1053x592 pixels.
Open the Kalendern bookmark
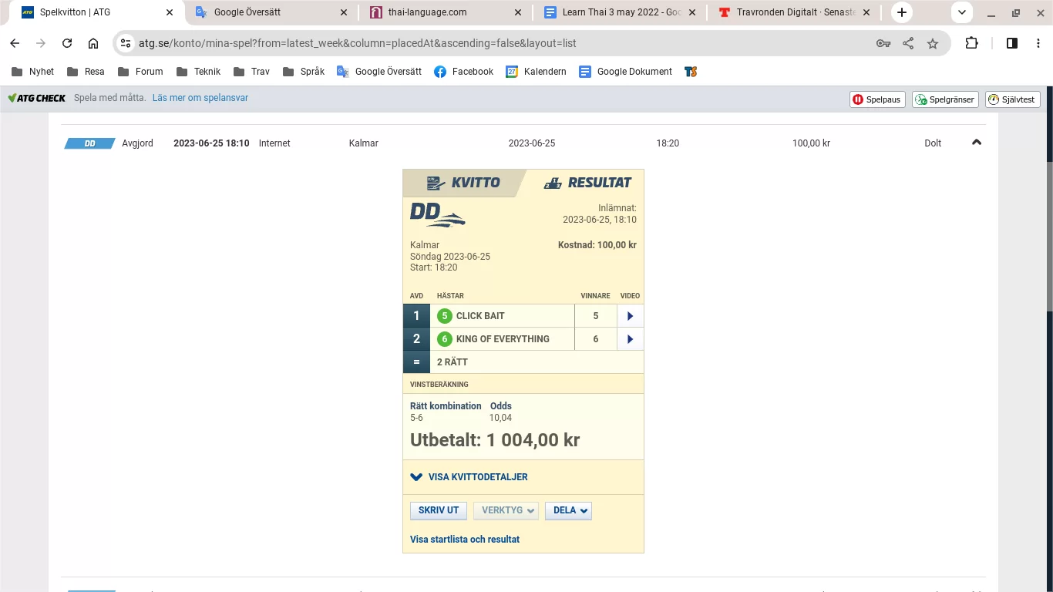tap(536, 72)
